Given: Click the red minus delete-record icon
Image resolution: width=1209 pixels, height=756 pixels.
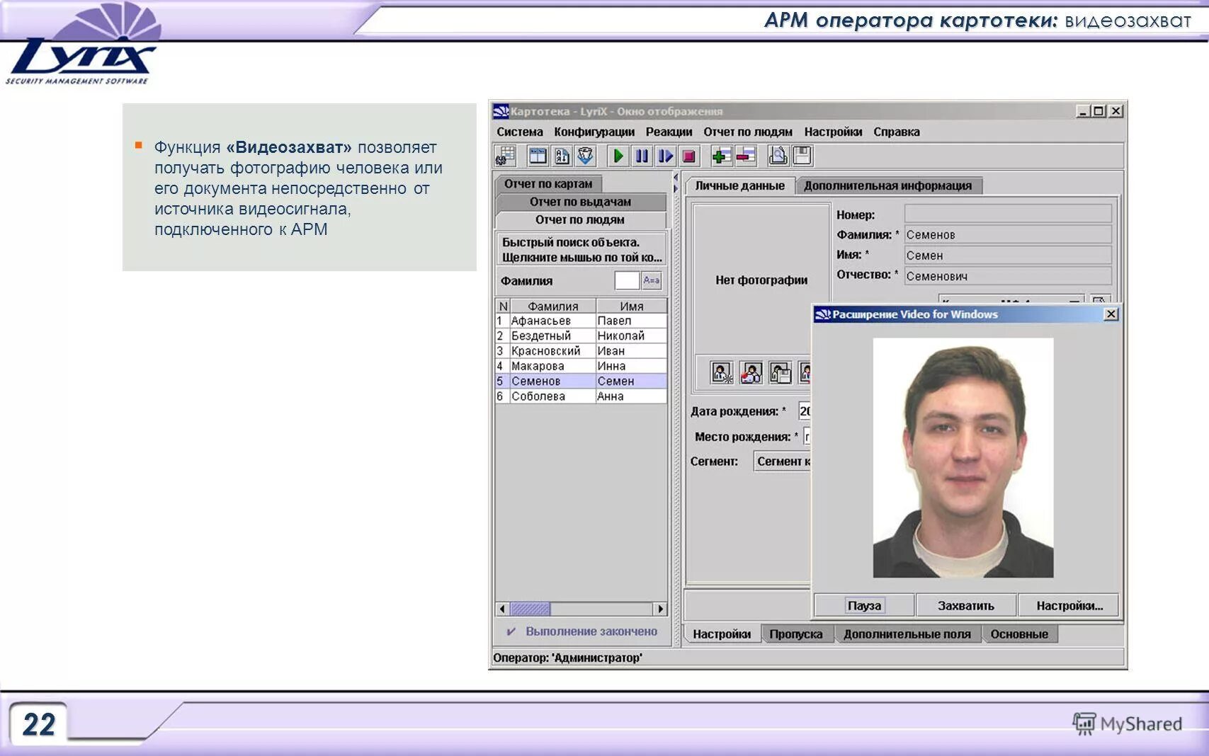Looking at the screenshot, I should click(x=746, y=156).
